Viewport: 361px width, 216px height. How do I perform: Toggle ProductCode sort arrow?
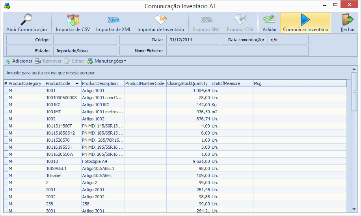[x=77, y=83]
